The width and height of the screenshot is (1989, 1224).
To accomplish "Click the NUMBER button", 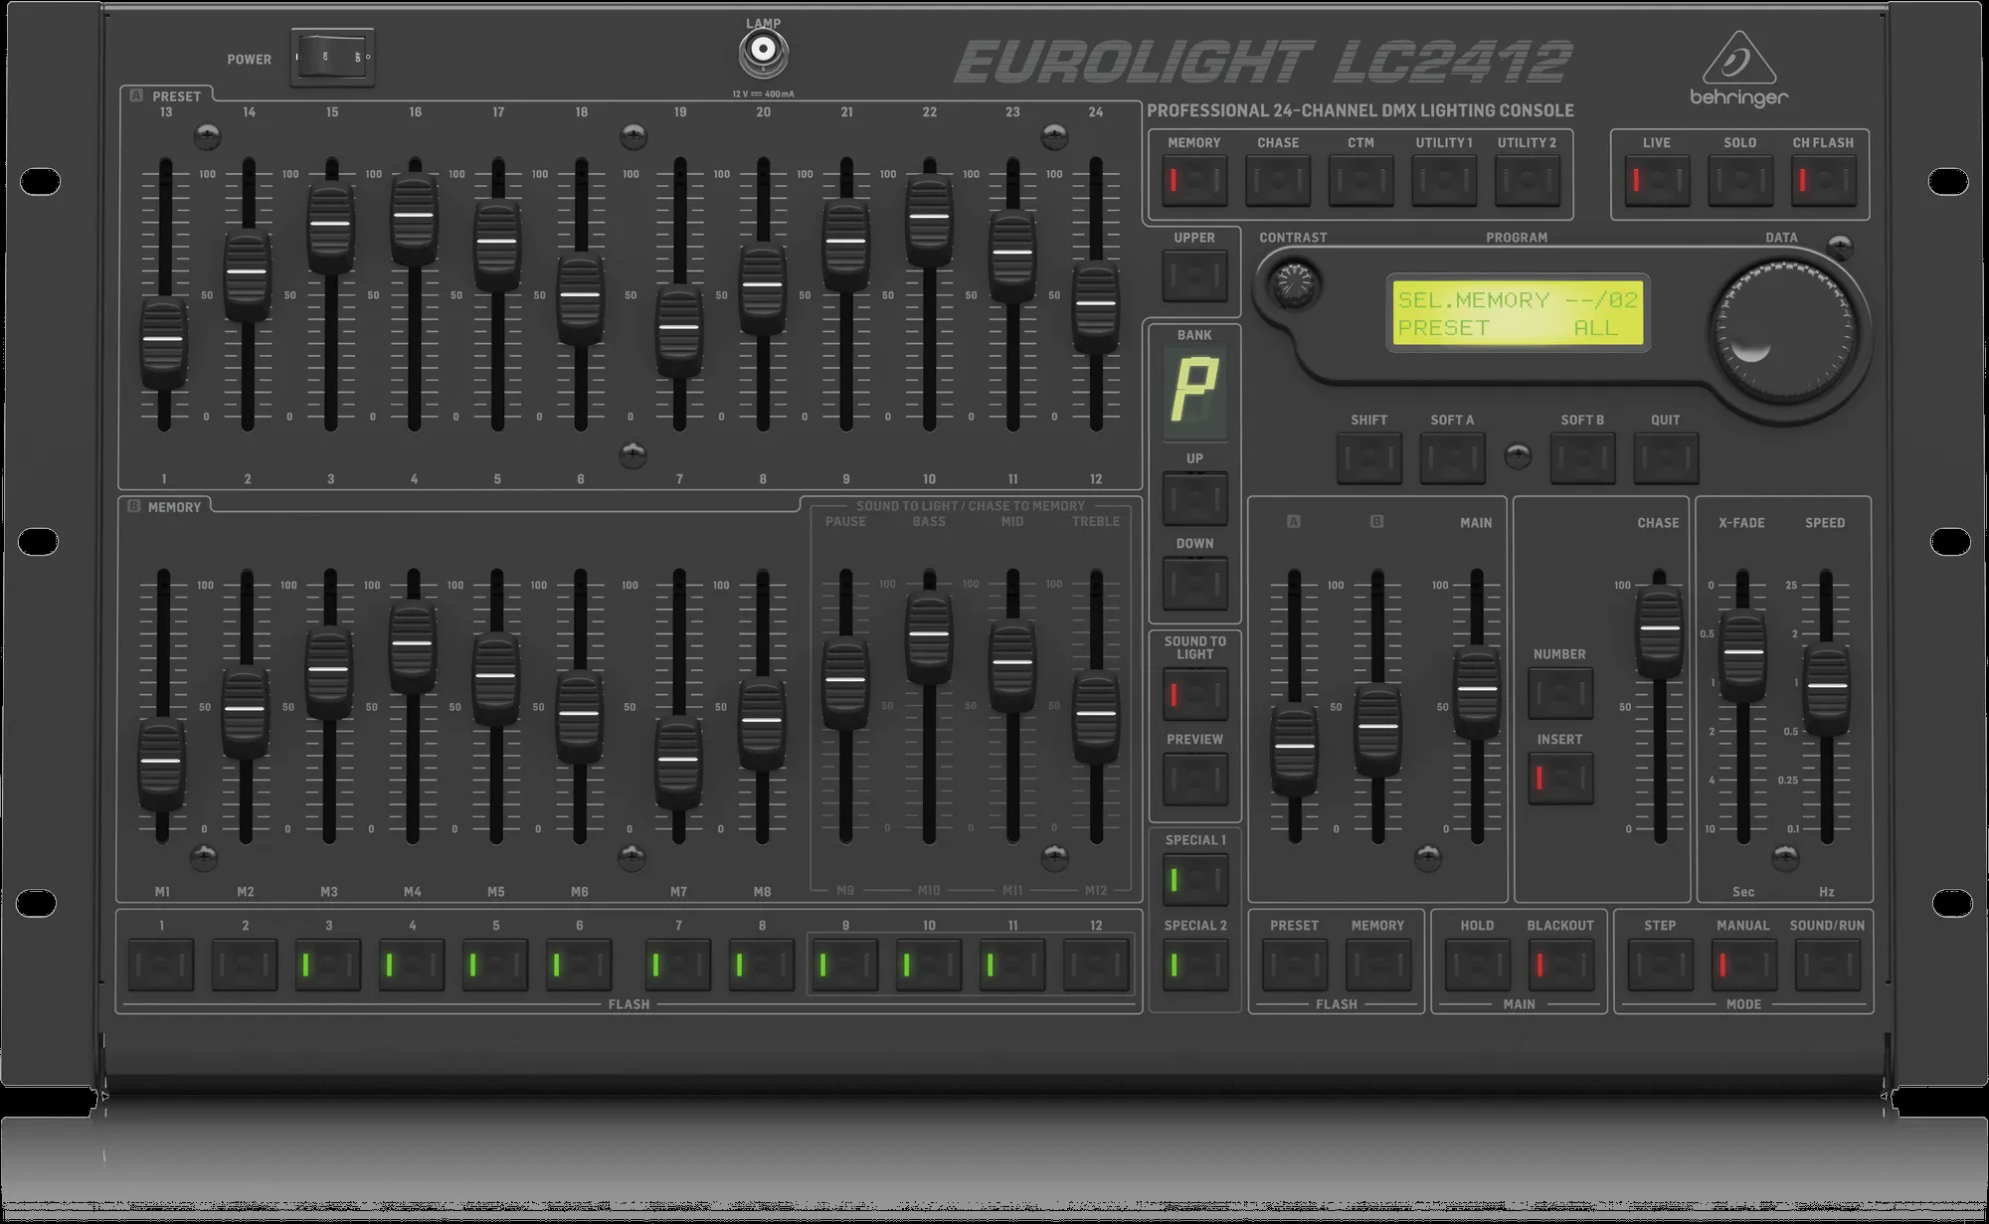I will 1559,693.
